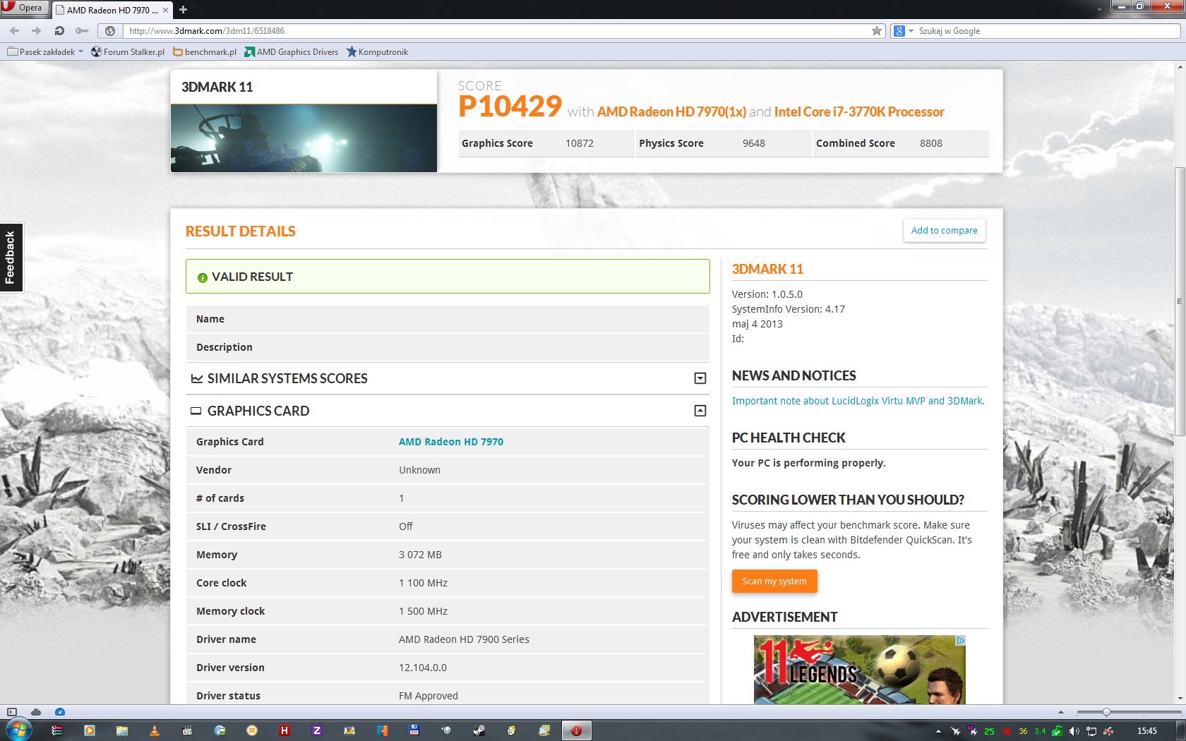Screen dimensions: 1186x741
Task: Click the Memory value 3 072 MB
Action: click(x=420, y=555)
